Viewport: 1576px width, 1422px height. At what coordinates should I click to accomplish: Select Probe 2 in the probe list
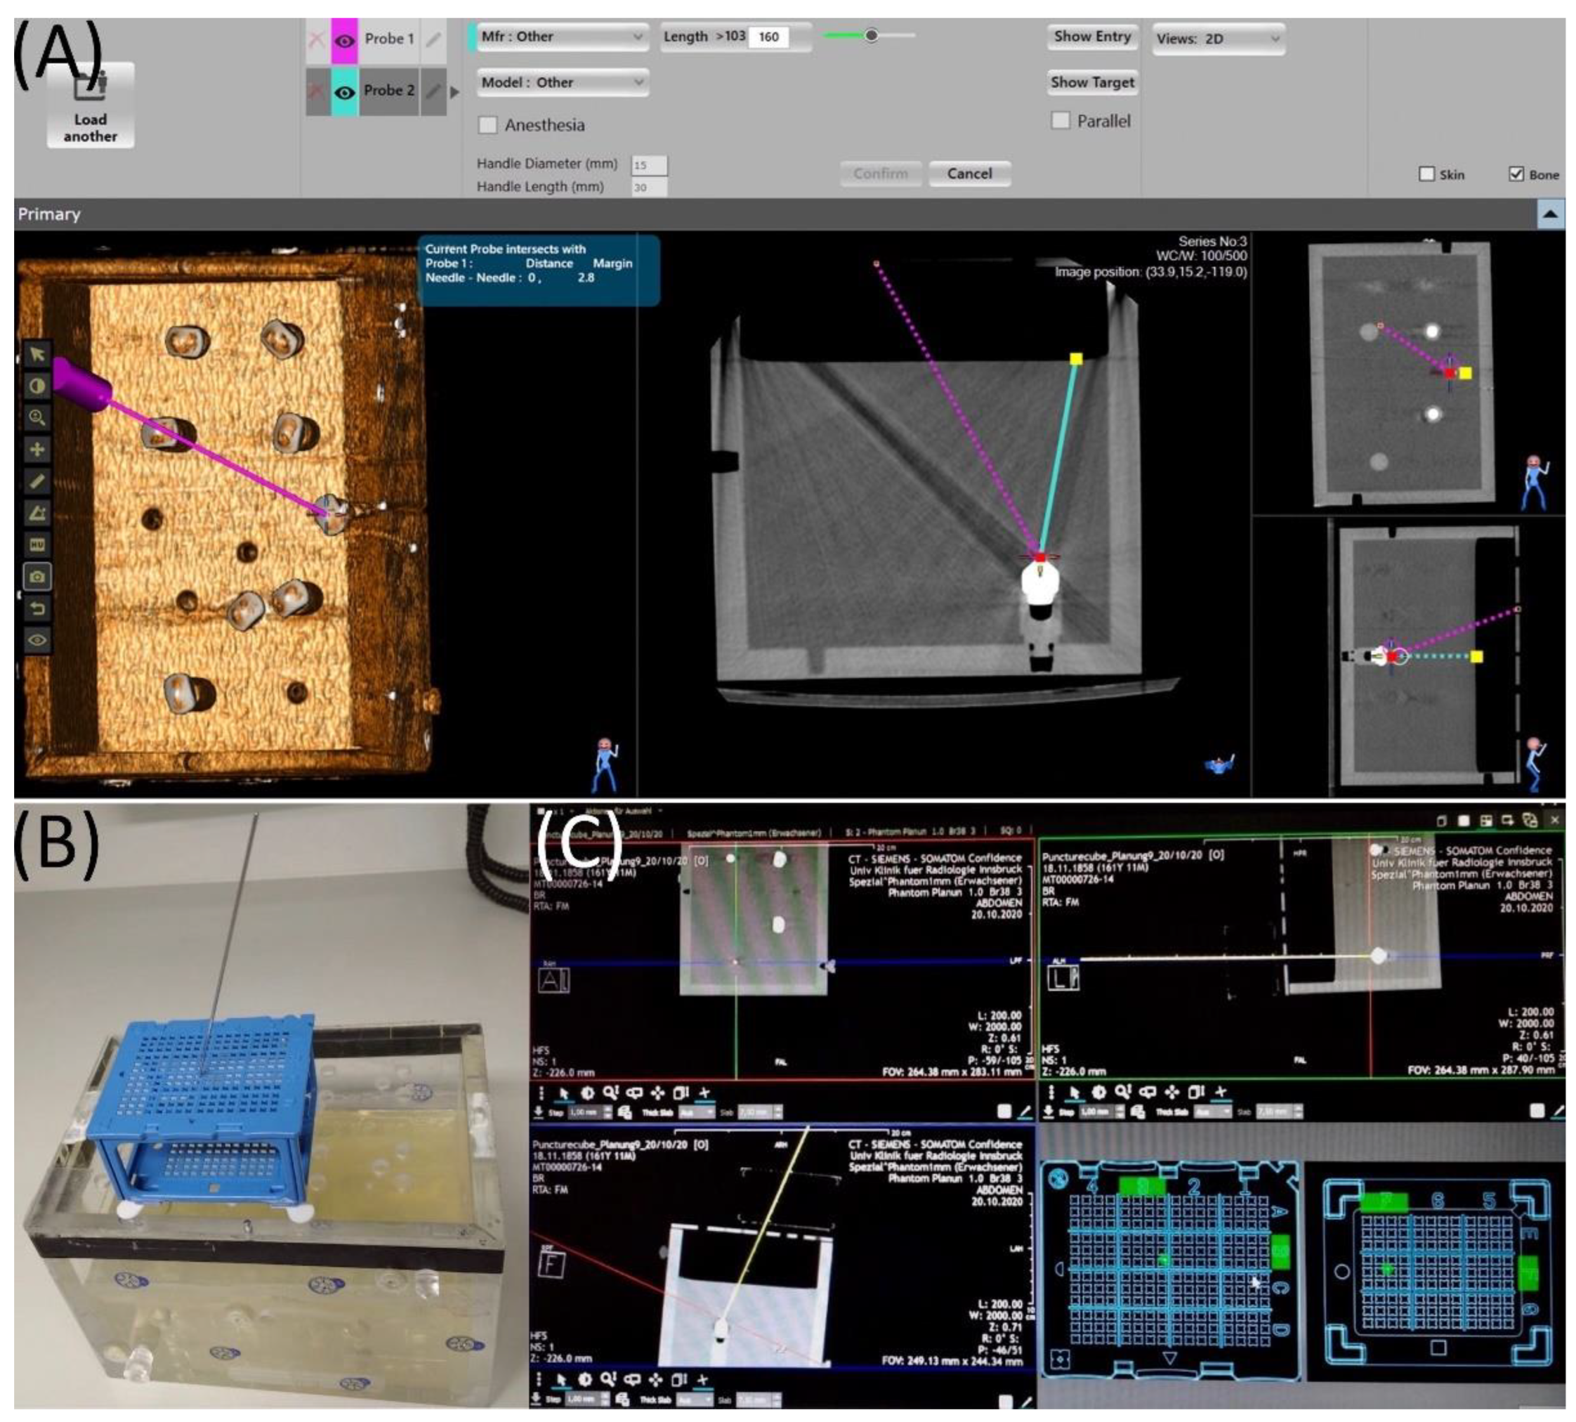pos(388,91)
